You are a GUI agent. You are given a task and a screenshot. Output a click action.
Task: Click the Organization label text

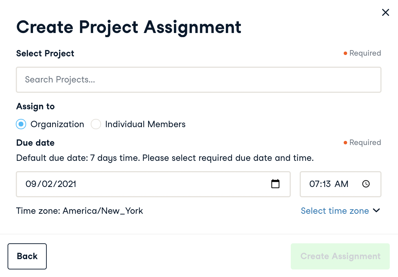click(x=57, y=124)
